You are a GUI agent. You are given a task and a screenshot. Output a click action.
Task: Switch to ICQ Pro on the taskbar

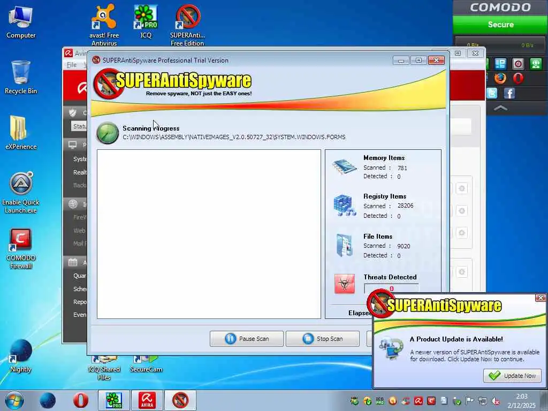114,400
